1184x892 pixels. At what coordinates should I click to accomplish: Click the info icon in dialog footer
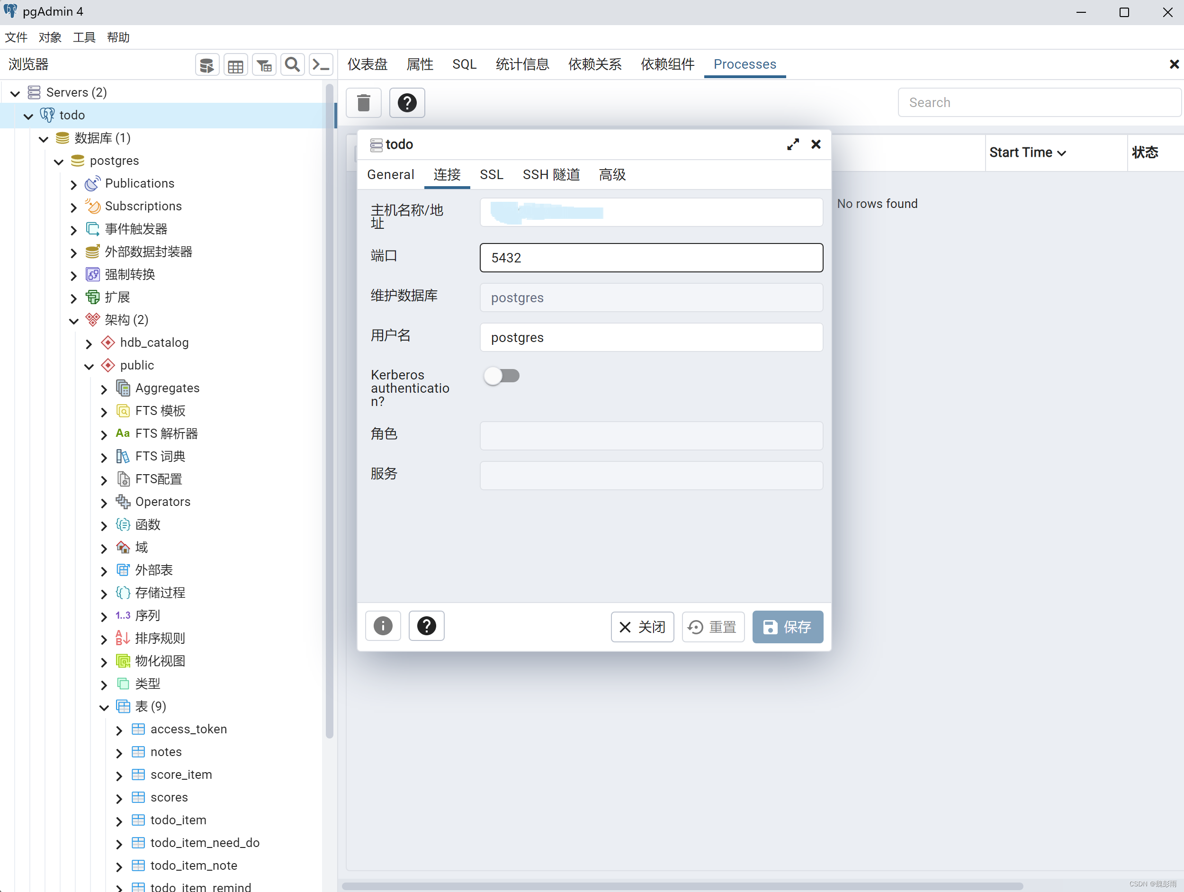coord(383,626)
